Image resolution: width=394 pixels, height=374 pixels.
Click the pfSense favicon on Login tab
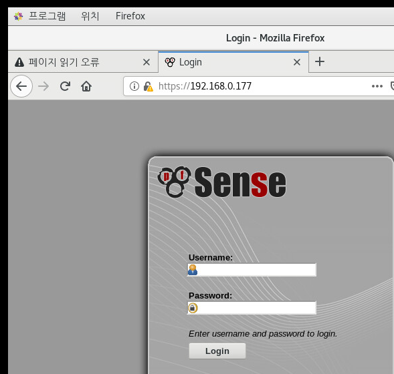170,62
